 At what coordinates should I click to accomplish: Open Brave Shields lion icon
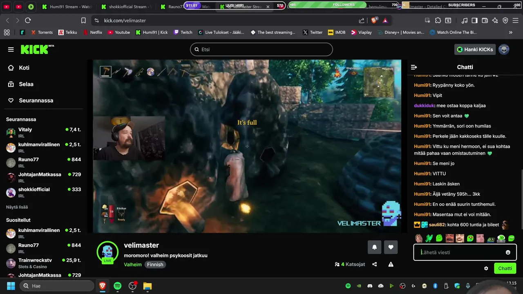pyautogui.click(x=374, y=20)
